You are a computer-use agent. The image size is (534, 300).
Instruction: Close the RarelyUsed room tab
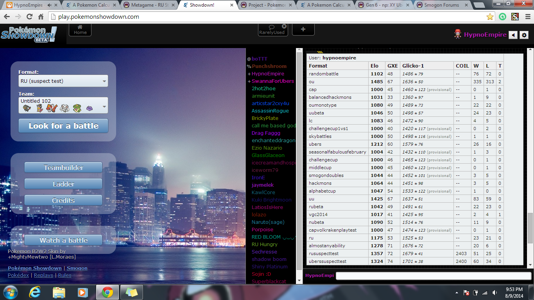284,26
